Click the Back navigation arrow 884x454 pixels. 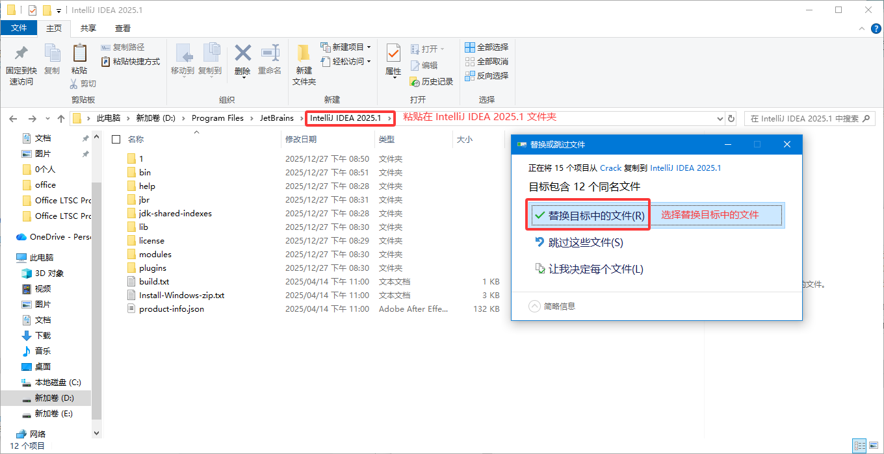click(x=13, y=119)
